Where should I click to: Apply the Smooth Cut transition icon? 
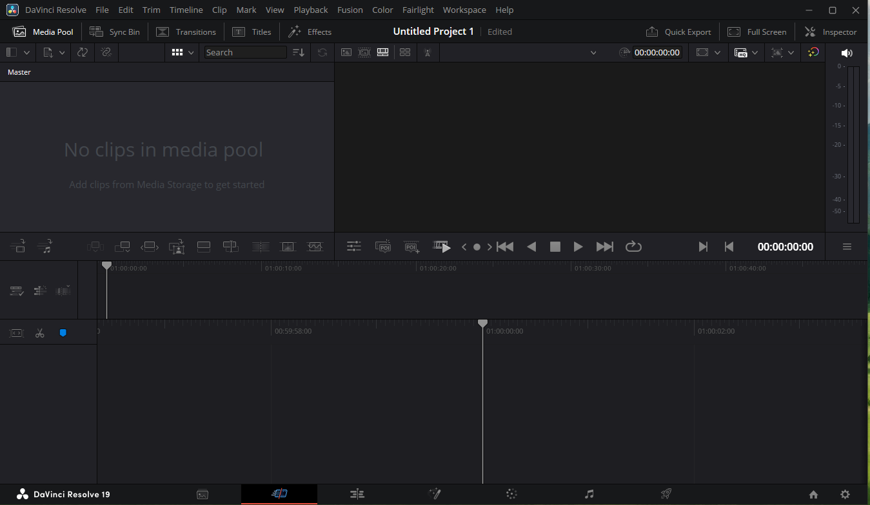click(315, 246)
